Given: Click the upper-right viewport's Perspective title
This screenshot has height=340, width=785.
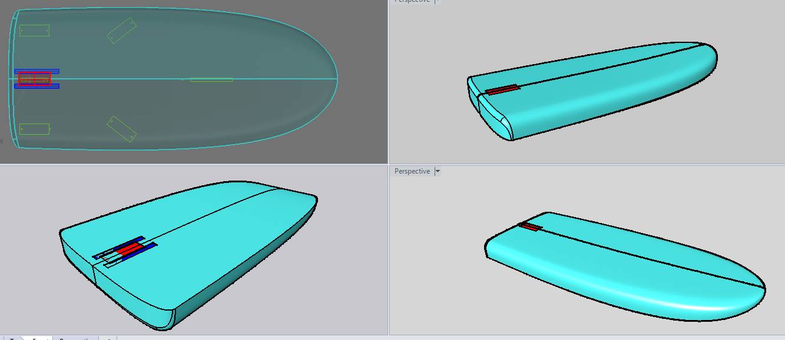Looking at the screenshot, I should point(412,1).
